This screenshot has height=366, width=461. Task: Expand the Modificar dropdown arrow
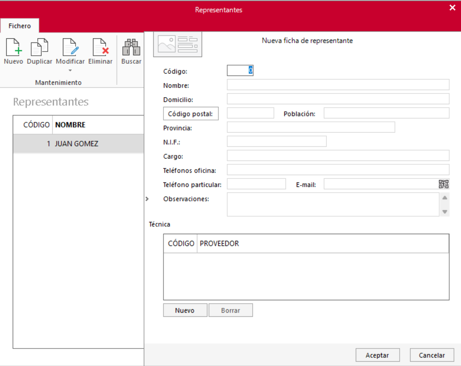tap(70, 70)
